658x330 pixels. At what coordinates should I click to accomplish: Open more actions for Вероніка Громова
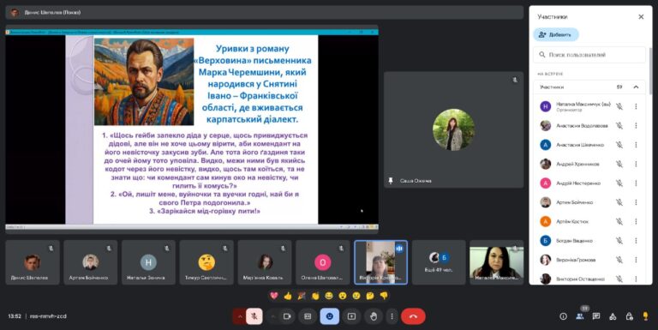tap(637, 260)
